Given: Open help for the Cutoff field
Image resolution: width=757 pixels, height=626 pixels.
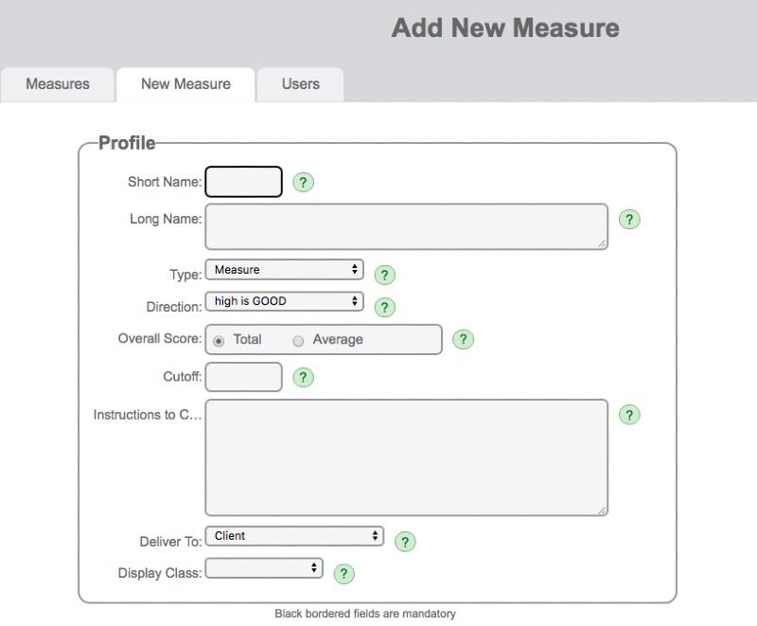Looking at the screenshot, I should tap(303, 377).
